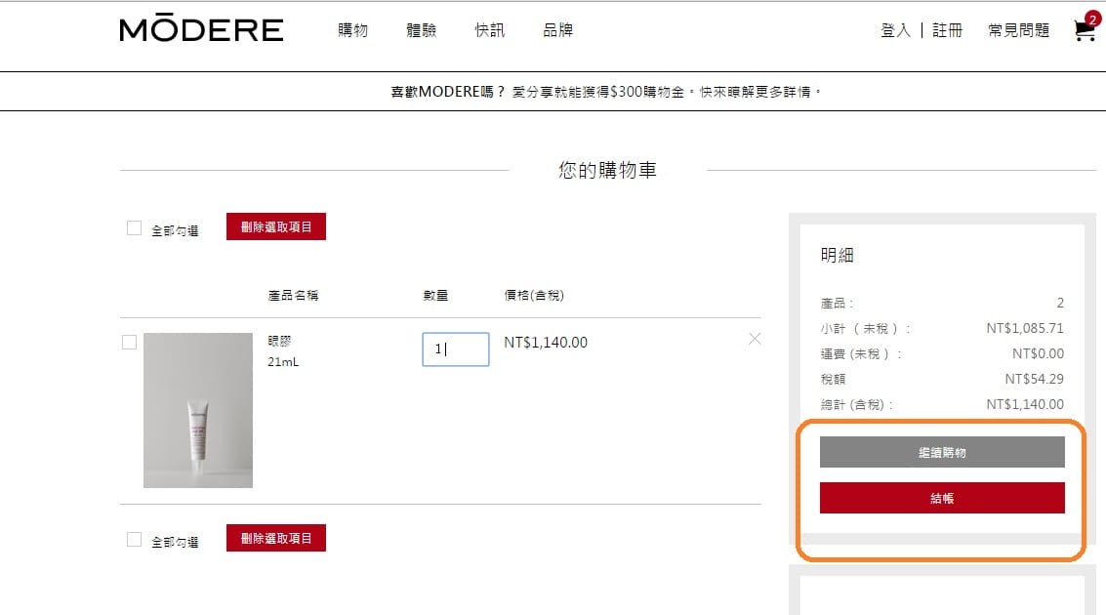Screen dimensions: 1106x615
Task: Click the top 刪除選取項目 delete button
Action: pyautogui.click(x=275, y=226)
